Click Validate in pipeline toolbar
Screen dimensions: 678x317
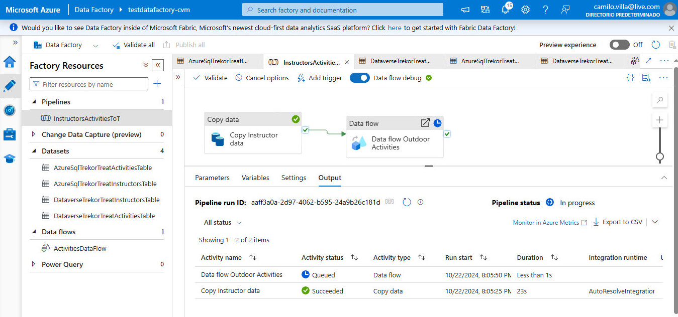210,78
